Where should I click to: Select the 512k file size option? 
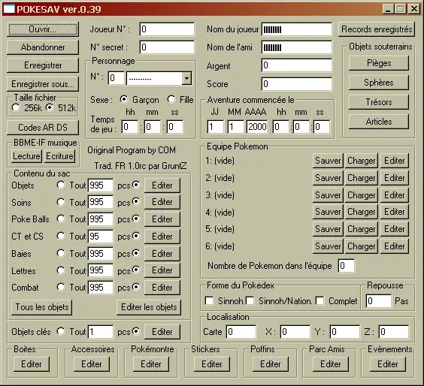(x=49, y=108)
